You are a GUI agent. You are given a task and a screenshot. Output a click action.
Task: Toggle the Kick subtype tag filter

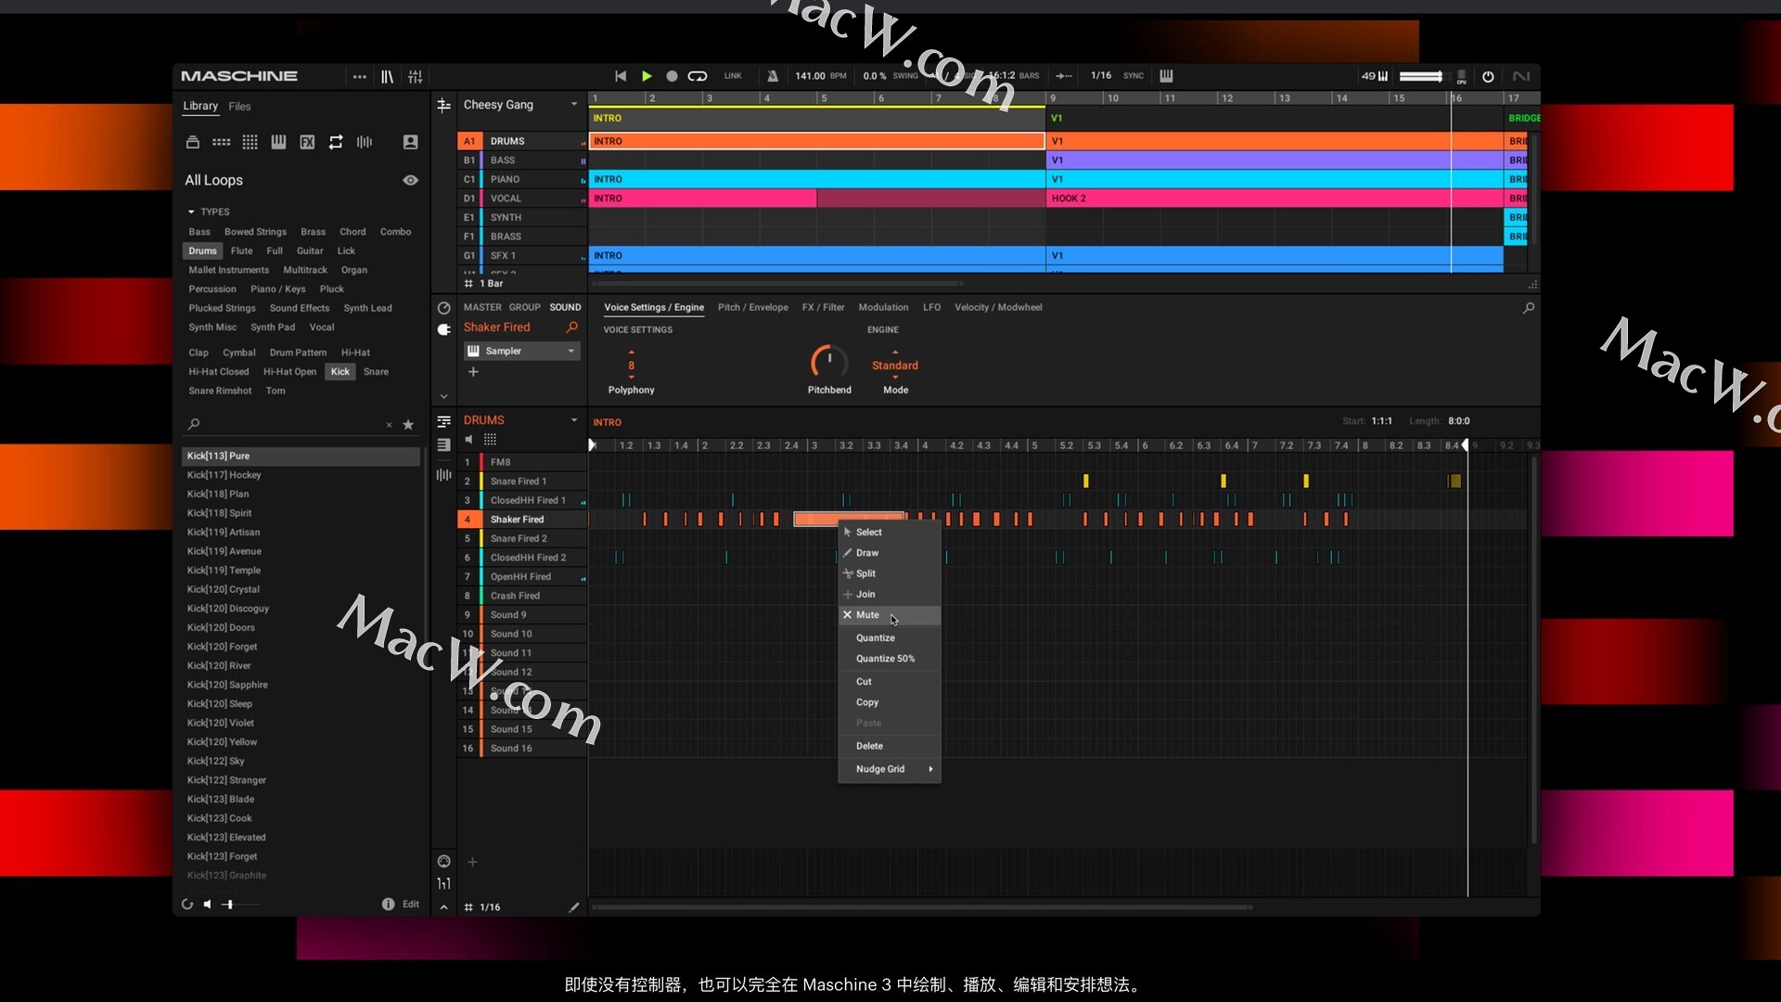tap(340, 372)
